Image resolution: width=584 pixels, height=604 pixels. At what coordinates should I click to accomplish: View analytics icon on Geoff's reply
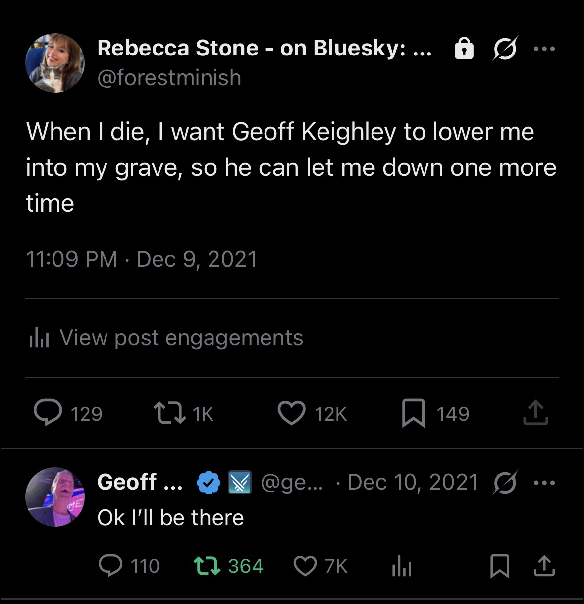[x=401, y=565]
